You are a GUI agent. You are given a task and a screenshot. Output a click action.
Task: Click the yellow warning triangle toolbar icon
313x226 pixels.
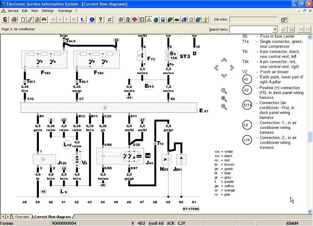click(x=149, y=20)
